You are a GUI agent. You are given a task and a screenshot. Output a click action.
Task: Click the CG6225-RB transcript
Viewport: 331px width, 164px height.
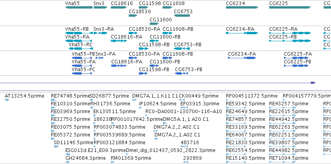[x=290, y=41]
